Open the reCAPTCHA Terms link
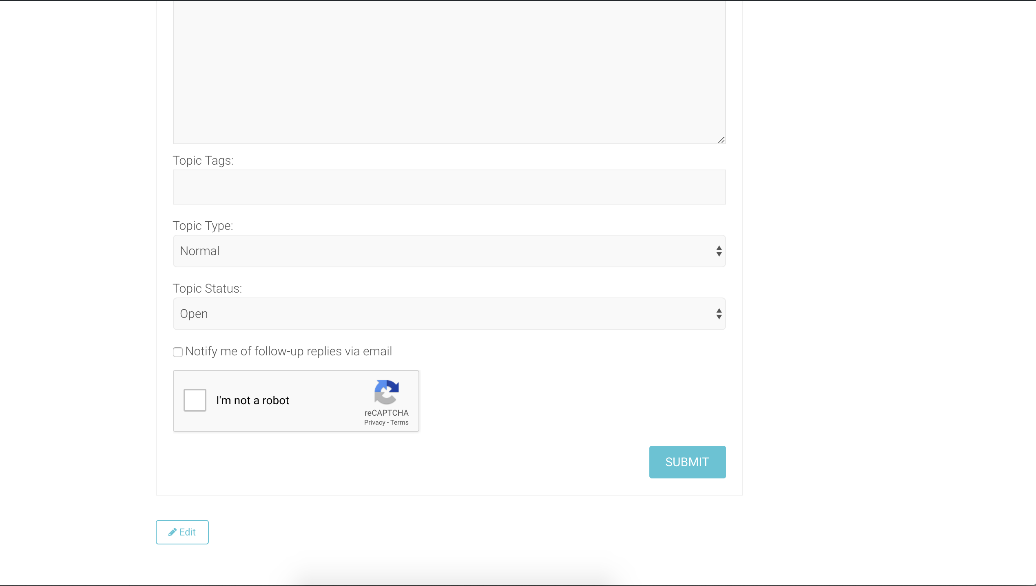Screen dimensions: 1036x586 click(x=399, y=423)
